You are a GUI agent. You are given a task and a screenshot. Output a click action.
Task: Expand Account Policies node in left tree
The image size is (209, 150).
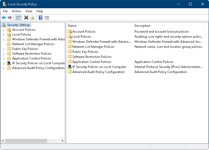[x=4, y=30]
